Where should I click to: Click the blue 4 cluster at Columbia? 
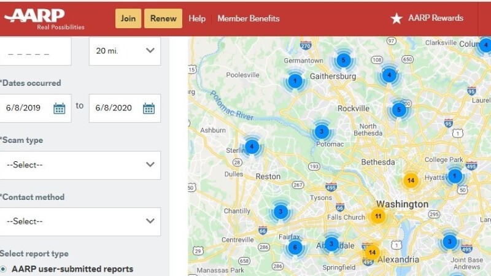pyautogui.click(x=485, y=45)
